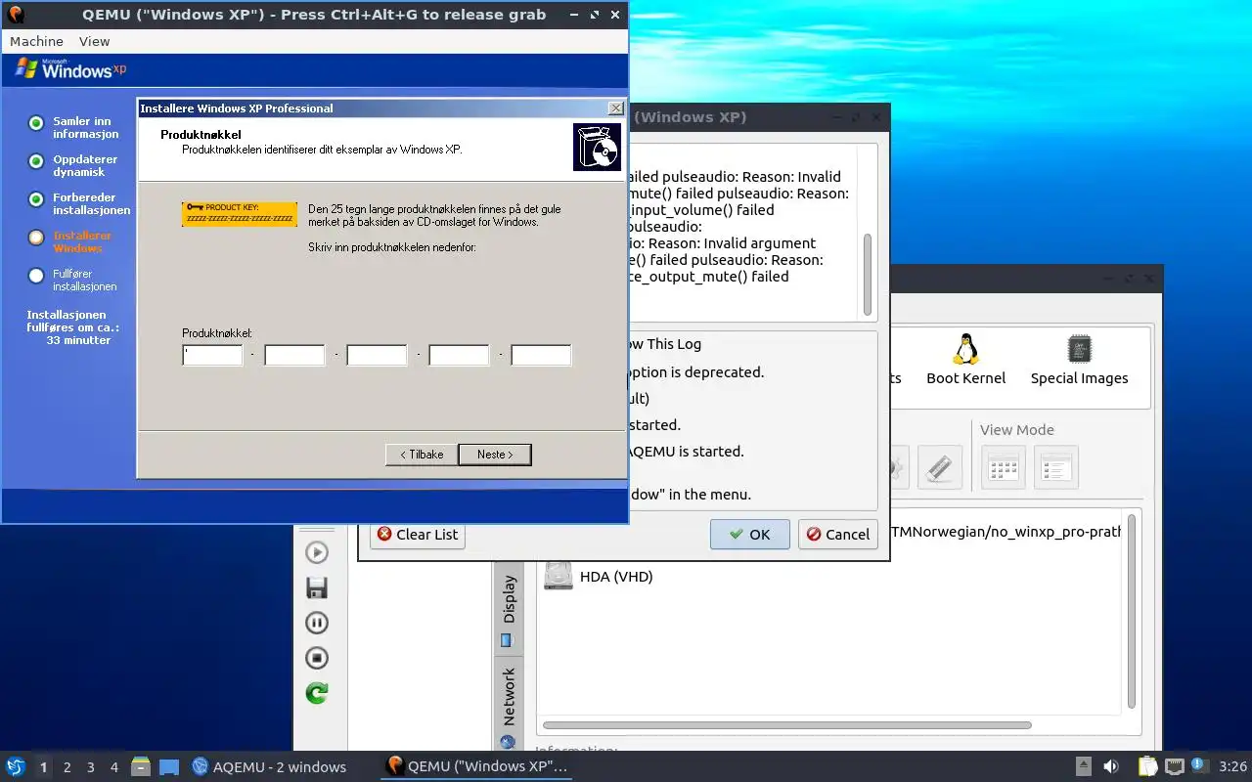Image resolution: width=1252 pixels, height=782 pixels.
Task: Switch to list-detail view mode icon
Action: coord(1056,467)
